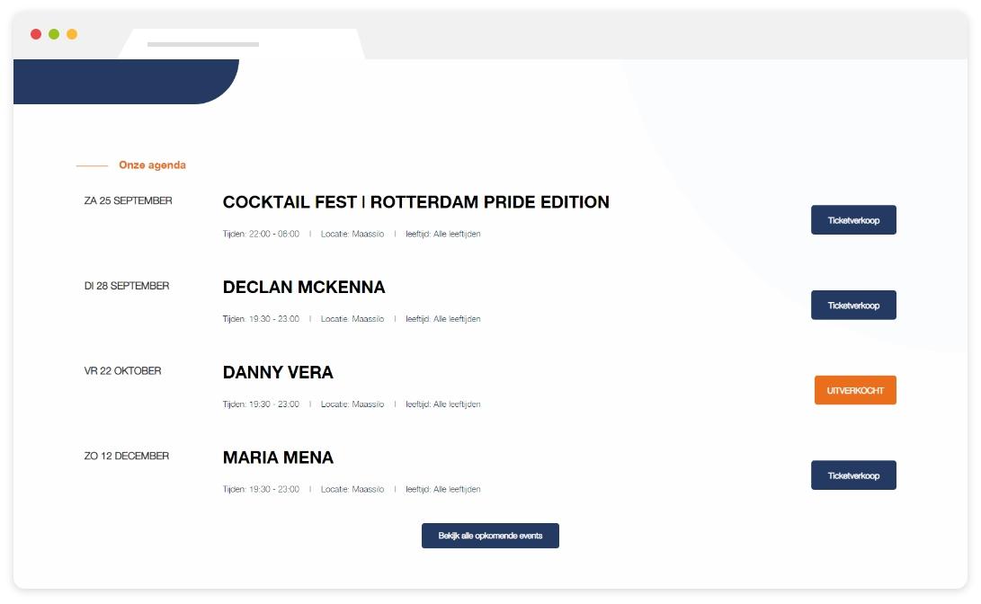Click the orange UITVERKOCHT button
Viewport: 981px width, 604px height.
[x=855, y=390]
